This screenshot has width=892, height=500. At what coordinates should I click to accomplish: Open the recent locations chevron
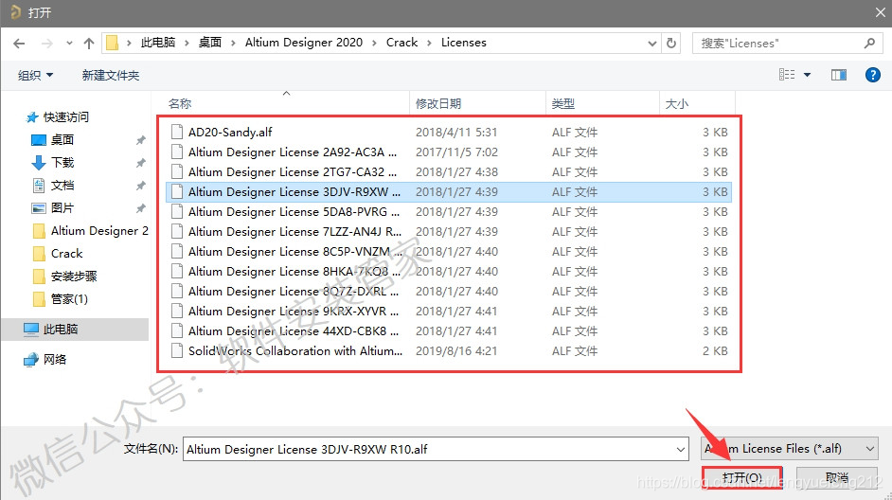coord(69,44)
